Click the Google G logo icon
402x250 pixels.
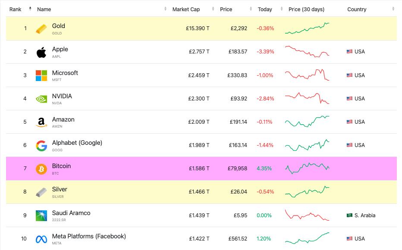[41, 146]
